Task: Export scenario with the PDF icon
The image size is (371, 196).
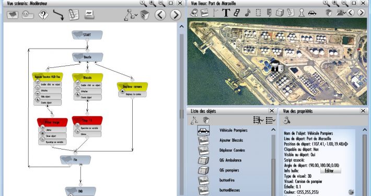Action: tap(89, 15)
